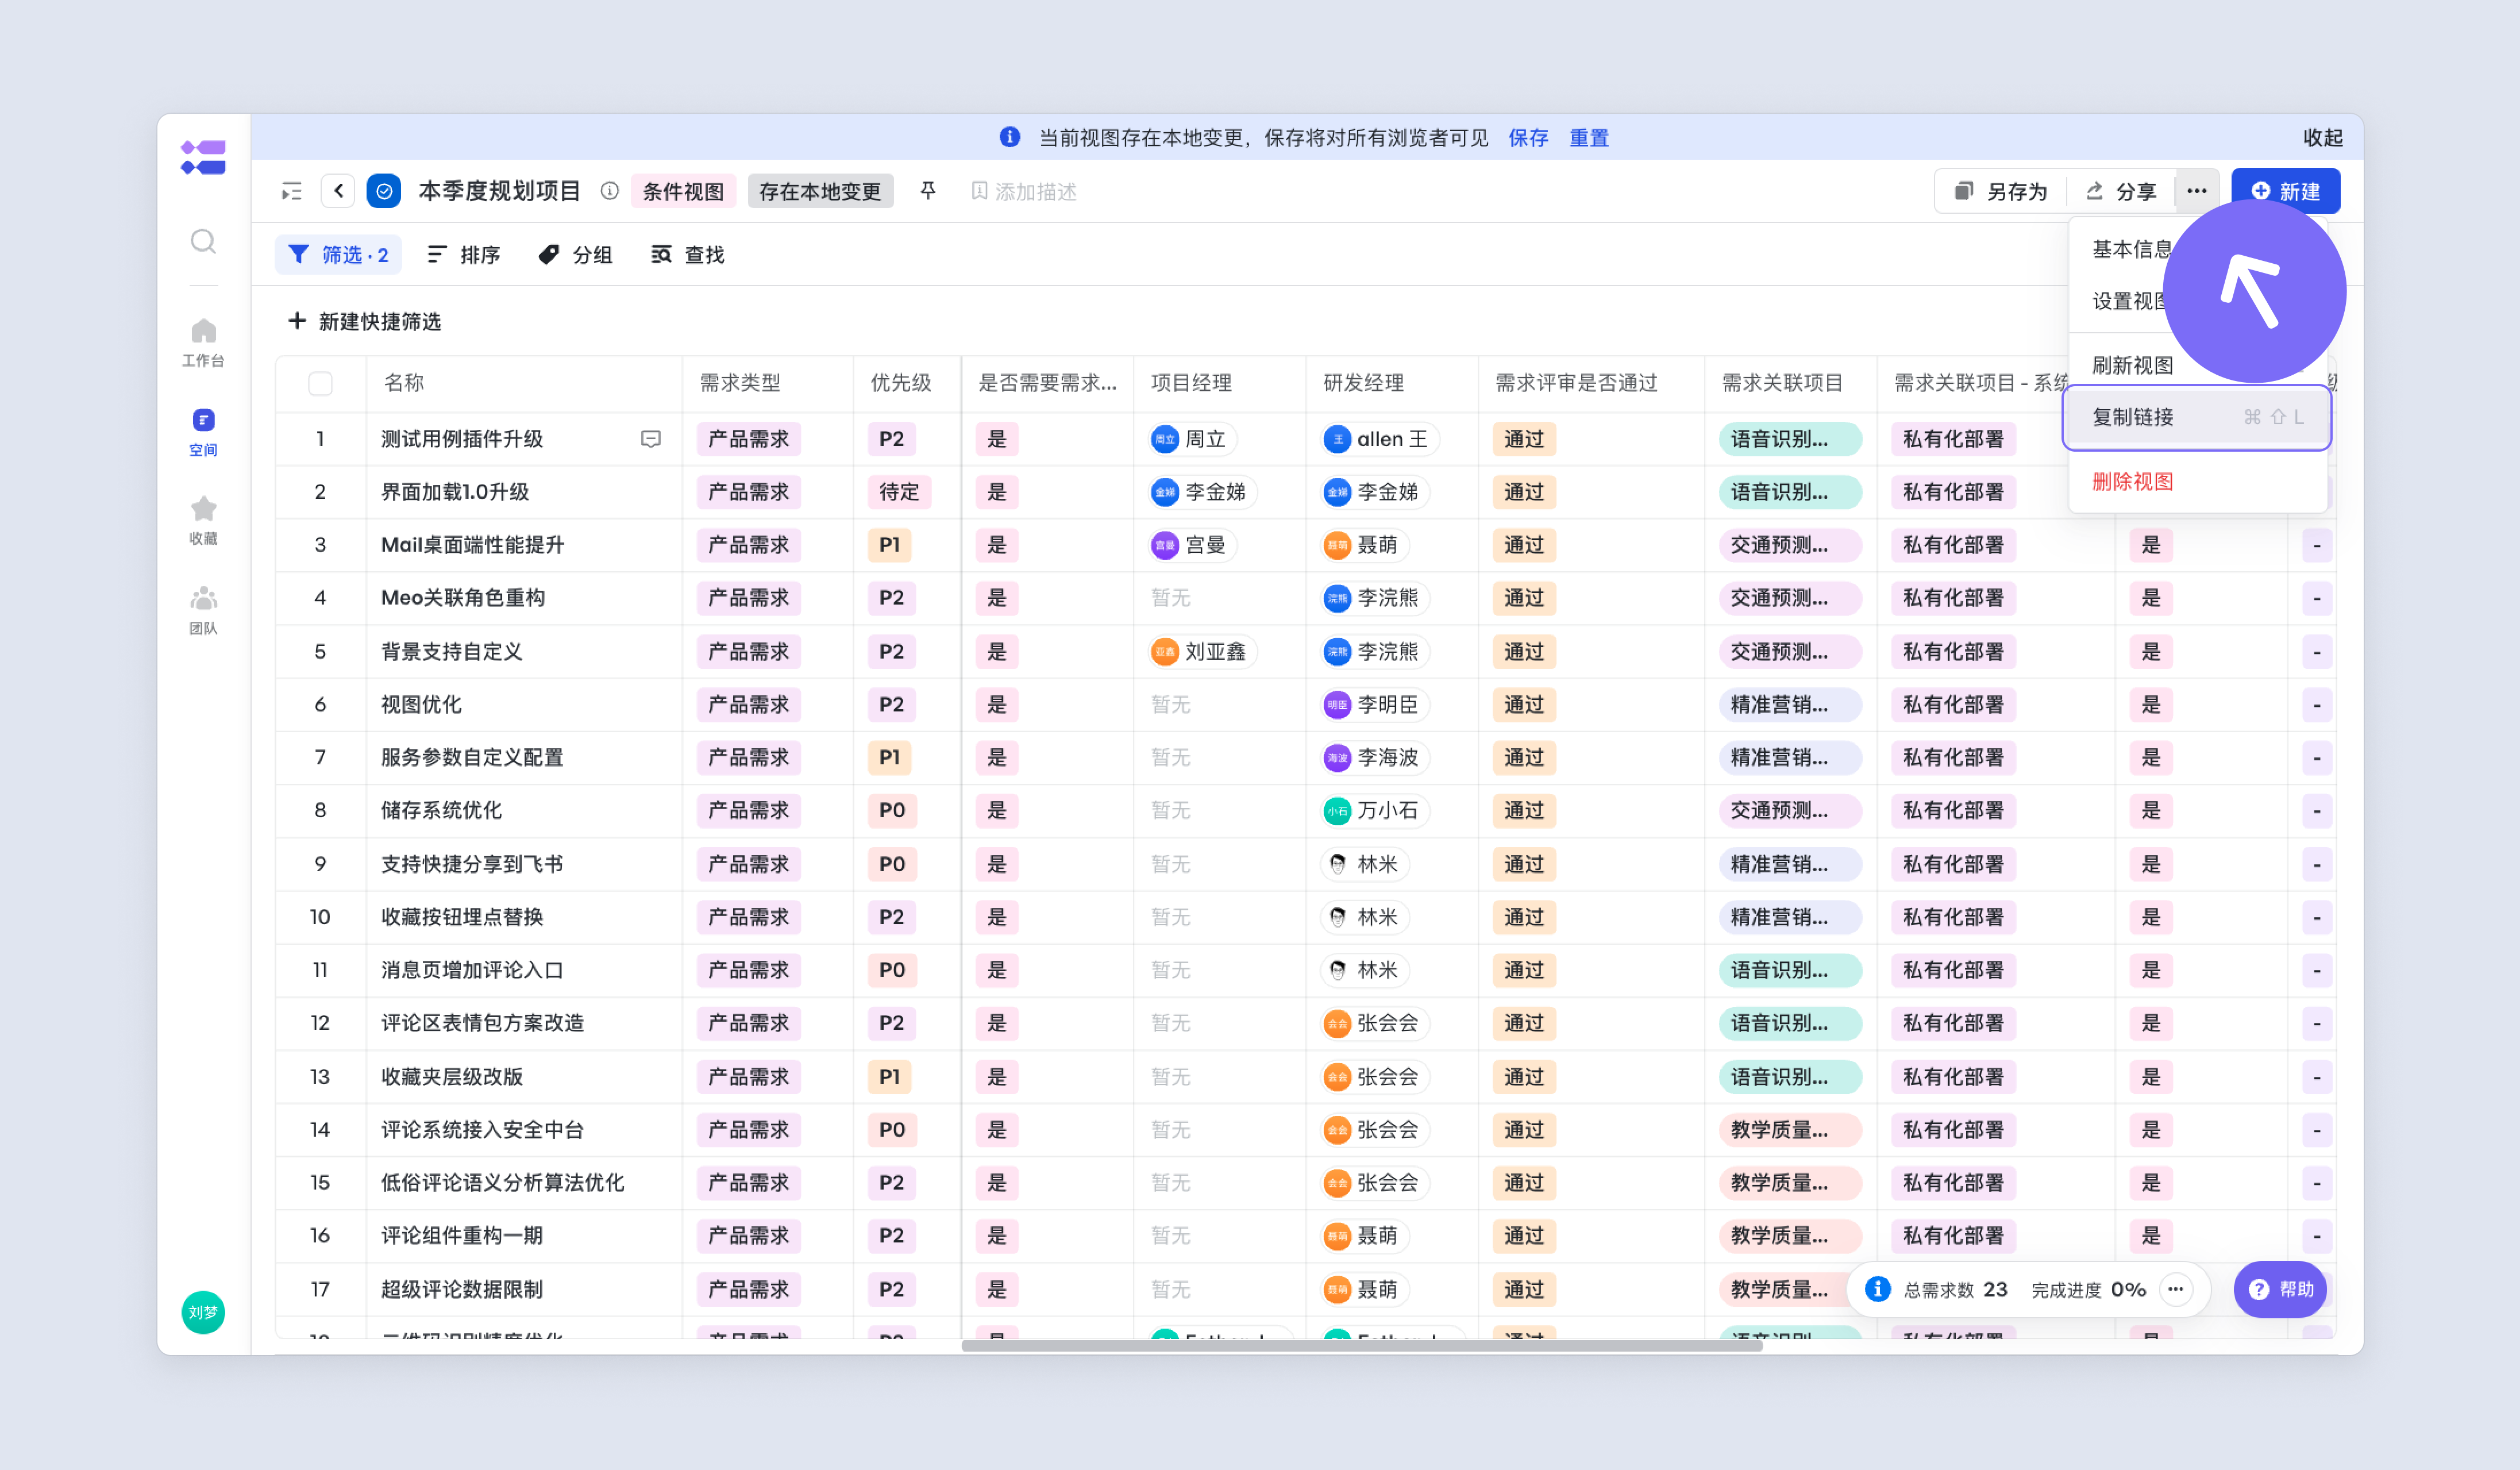Select 基本信息 menu item
This screenshot has height=1470, width=2520.
(x=2131, y=249)
